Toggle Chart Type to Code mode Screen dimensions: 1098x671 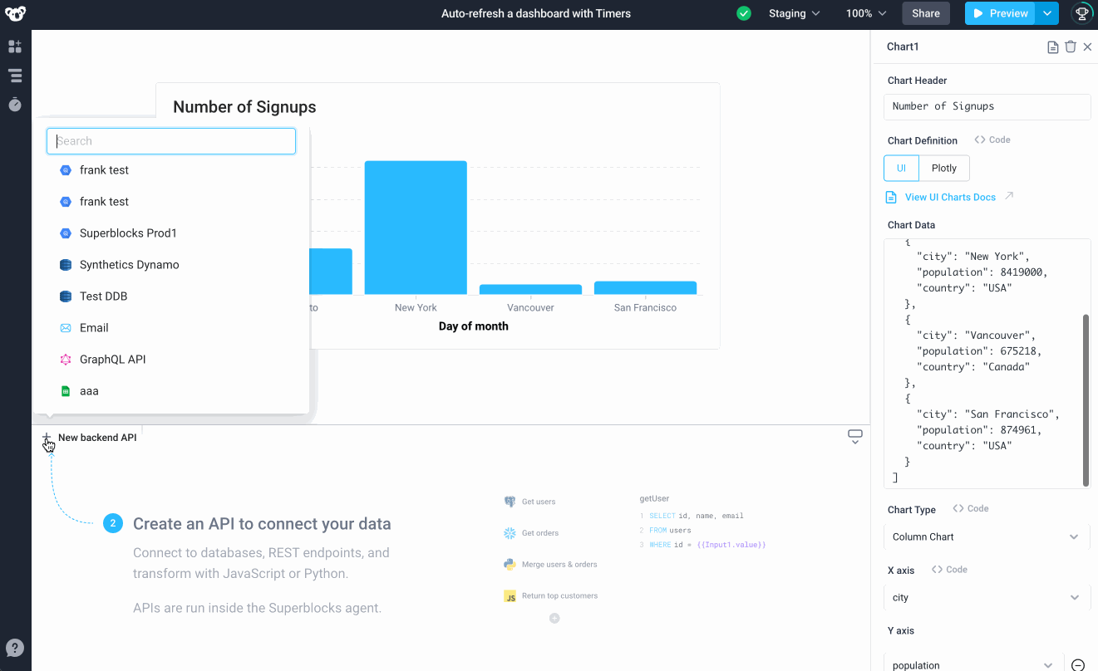click(x=970, y=507)
